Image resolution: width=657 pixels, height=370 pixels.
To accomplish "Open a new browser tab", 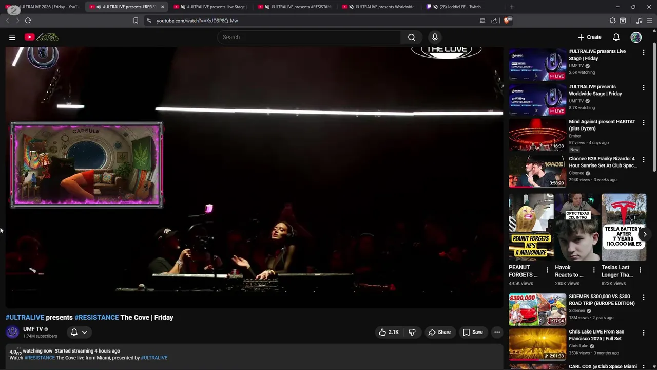I will point(512,7).
